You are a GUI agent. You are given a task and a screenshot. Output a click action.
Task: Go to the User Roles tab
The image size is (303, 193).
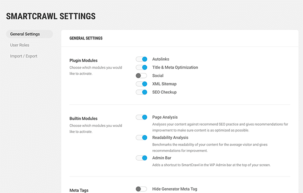click(x=20, y=45)
